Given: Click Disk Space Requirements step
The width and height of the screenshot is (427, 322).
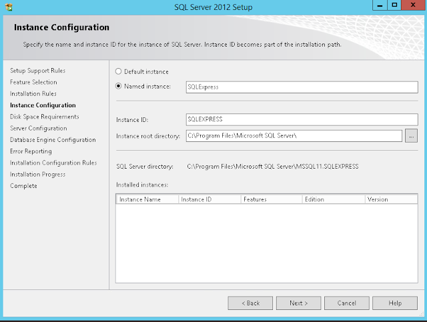Looking at the screenshot, I should coord(45,117).
